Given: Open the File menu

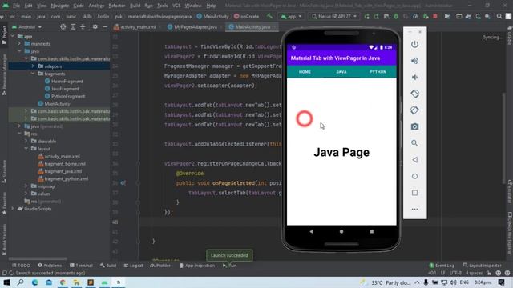Looking at the screenshot, I should [x=16, y=6].
